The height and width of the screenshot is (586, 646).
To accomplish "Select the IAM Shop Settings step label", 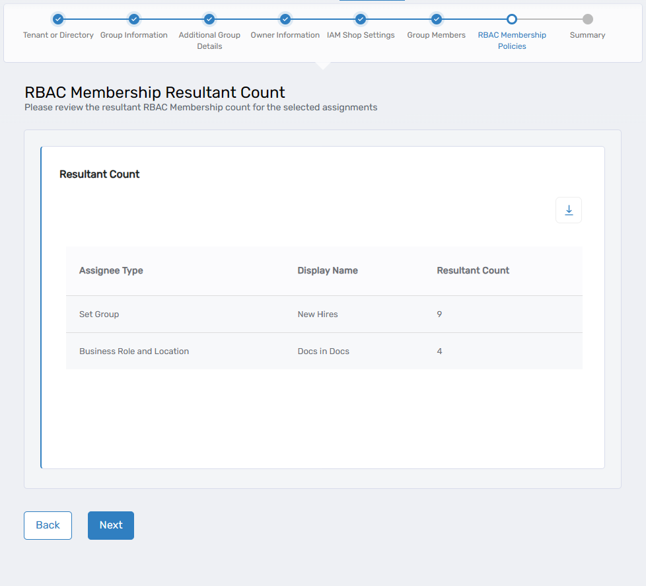I will pyautogui.click(x=361, y=35).
